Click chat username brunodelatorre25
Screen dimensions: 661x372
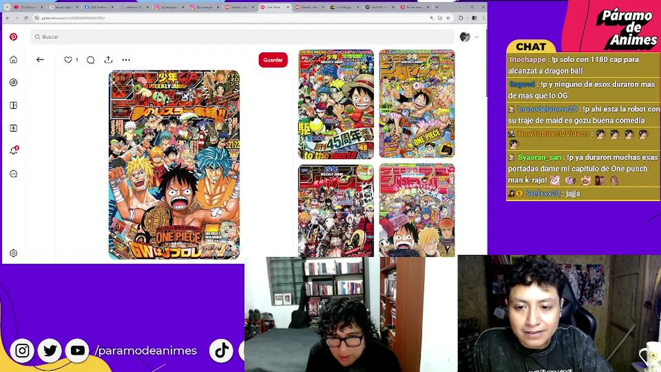547,109
